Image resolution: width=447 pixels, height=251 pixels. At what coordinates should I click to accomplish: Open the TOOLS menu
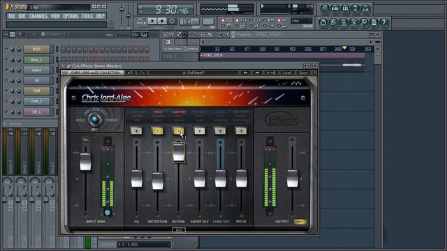click(x=87, y=16)
